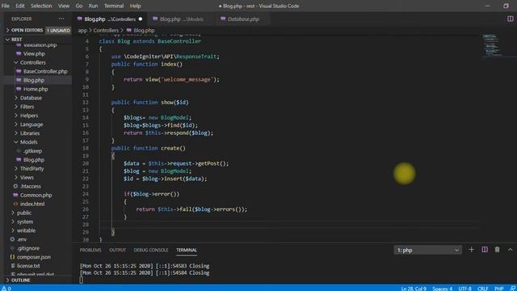
Task: Switch to the Output panel tab
Action: 118,250
